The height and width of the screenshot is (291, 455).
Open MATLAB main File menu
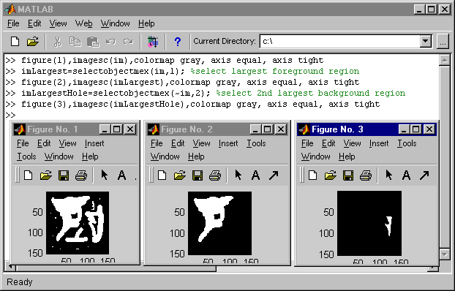pyautogui.click(x=13, y=23)
